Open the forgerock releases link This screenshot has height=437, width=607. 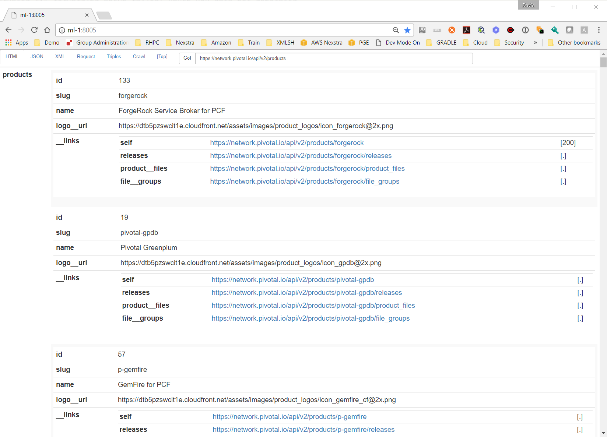301,156
